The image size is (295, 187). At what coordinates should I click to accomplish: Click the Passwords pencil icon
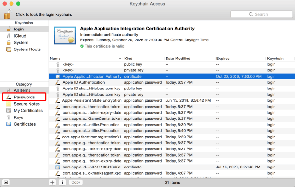(x=9, y=97)
